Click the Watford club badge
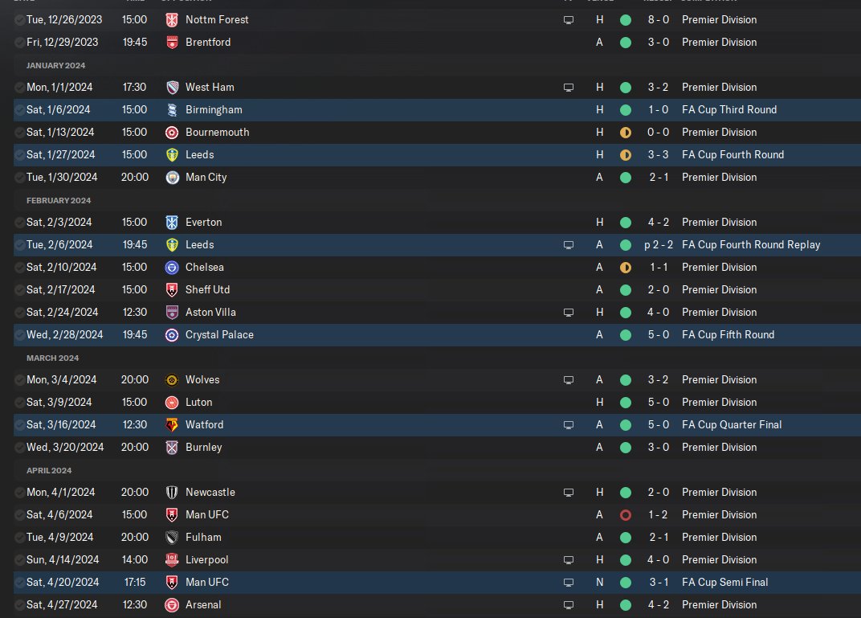Viewport: 861px width, 618px height. click(172, 424)
